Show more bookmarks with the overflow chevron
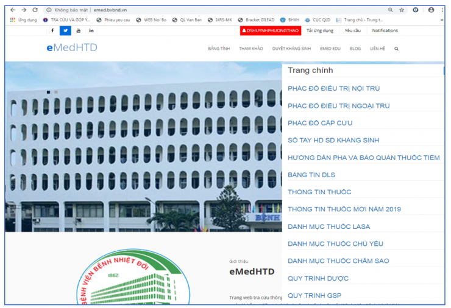 [442, 20]
